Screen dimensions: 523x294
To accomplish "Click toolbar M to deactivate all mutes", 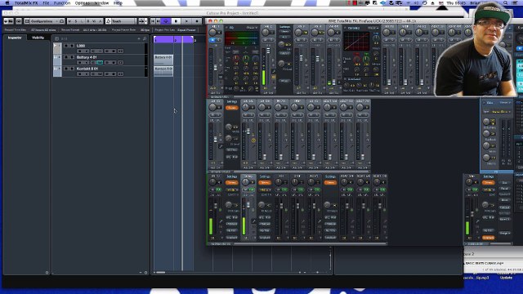I will coord(69,21).
